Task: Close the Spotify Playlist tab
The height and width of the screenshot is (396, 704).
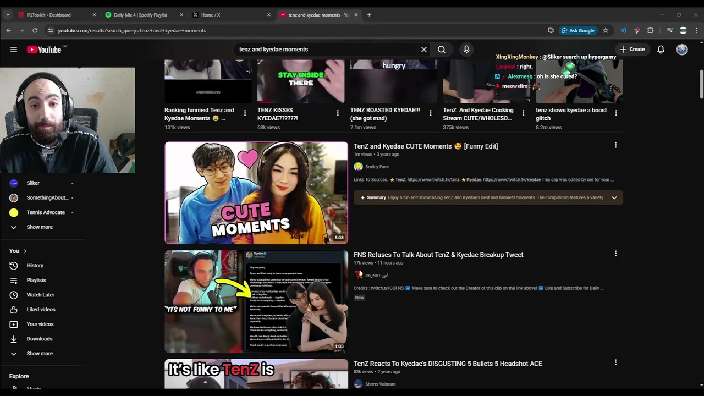Action: point(182,15)
